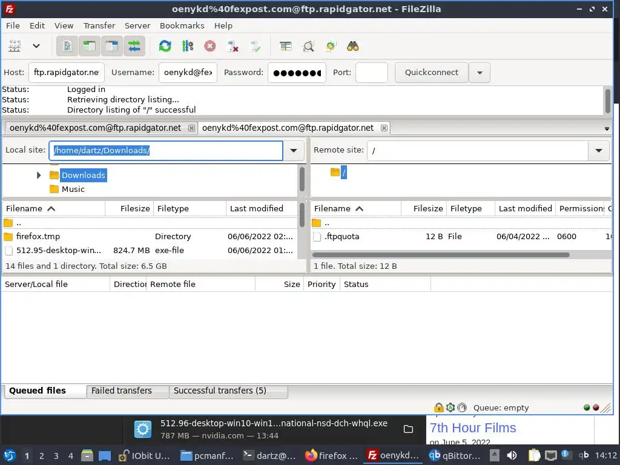Open the Transfer menu
The image size is (620, 465).
point(99,25)
